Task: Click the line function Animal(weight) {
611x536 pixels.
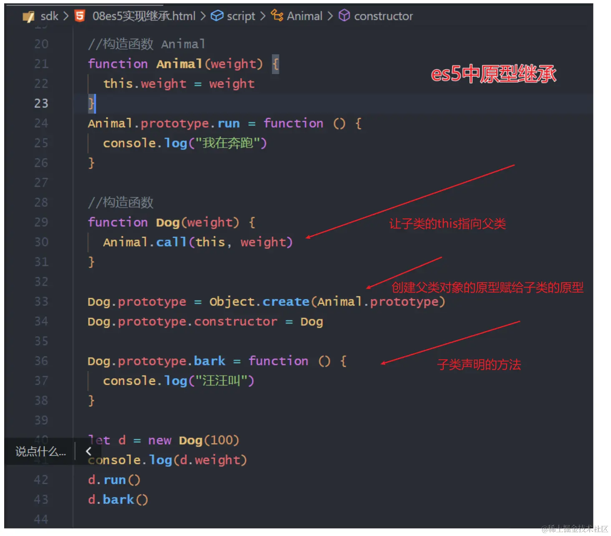Action: (x=184, y=64)
